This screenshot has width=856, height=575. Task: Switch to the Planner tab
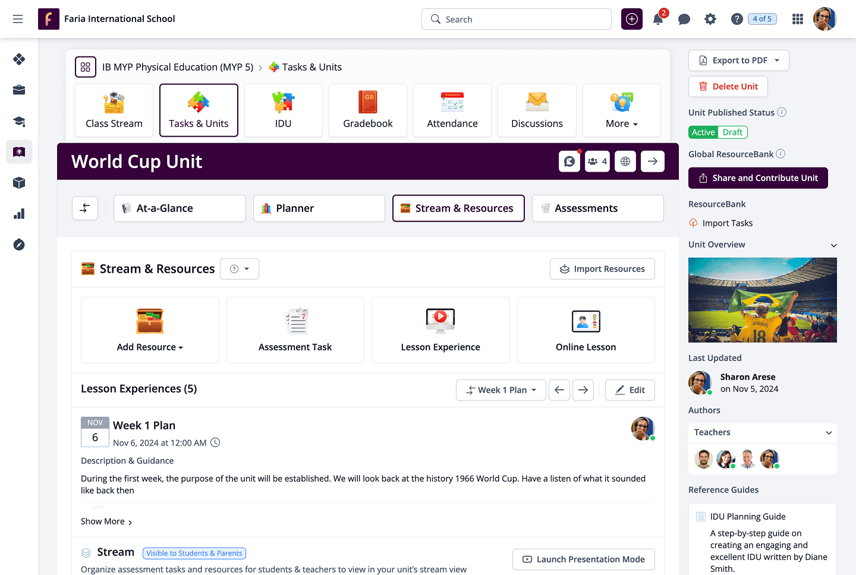pos(319,208)
